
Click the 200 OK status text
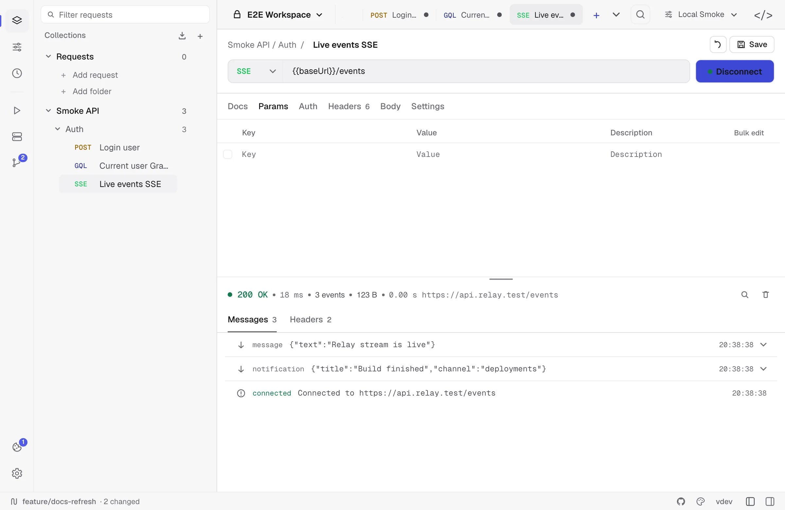[252, 295]
